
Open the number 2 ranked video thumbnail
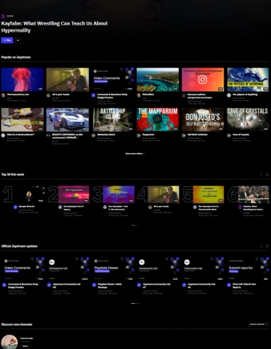[x=74, y=195]
